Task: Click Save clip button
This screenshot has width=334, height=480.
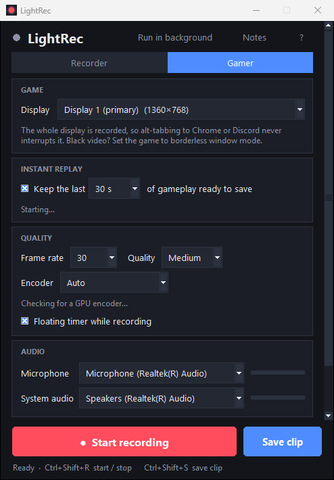Action: [x=283, y=441]
